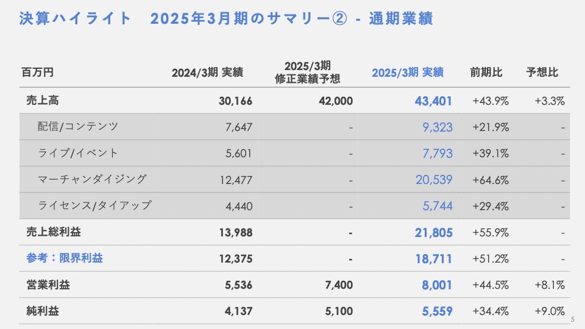
Task: Select the 売上高 row label
Action: point(43,100)
